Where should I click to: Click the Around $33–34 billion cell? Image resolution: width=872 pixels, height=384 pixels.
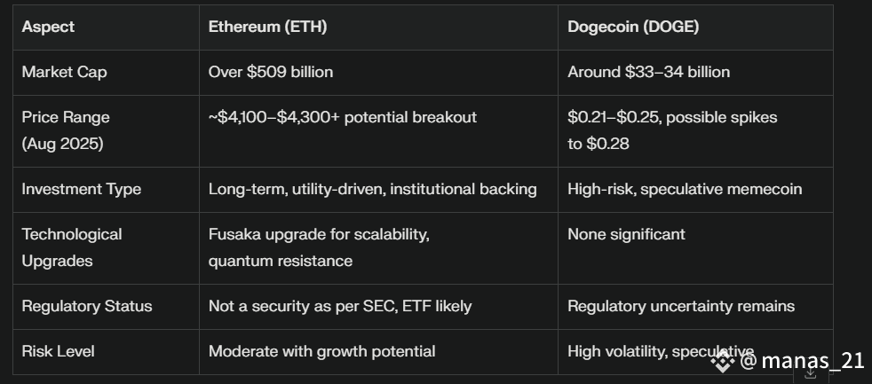tap(648, 72)
